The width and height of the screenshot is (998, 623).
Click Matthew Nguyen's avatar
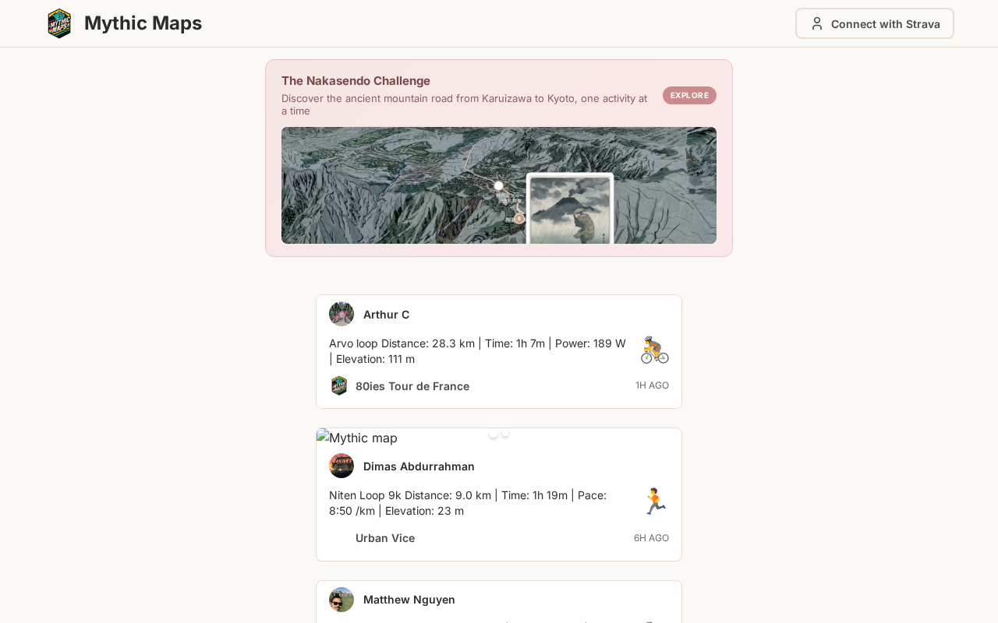(x=342, y=600)
